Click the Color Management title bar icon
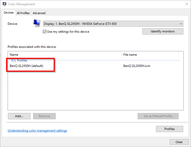 [x=4, y=4]
